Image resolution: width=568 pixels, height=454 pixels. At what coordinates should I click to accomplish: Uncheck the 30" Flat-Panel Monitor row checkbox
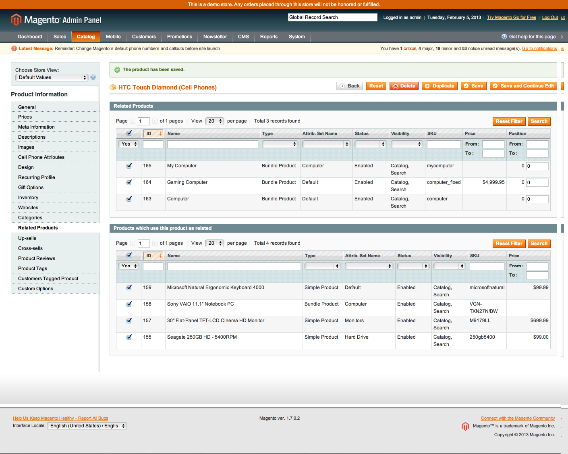pos(129,321)
